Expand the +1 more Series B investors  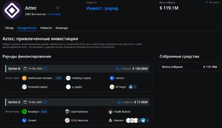tap(134, 87)
